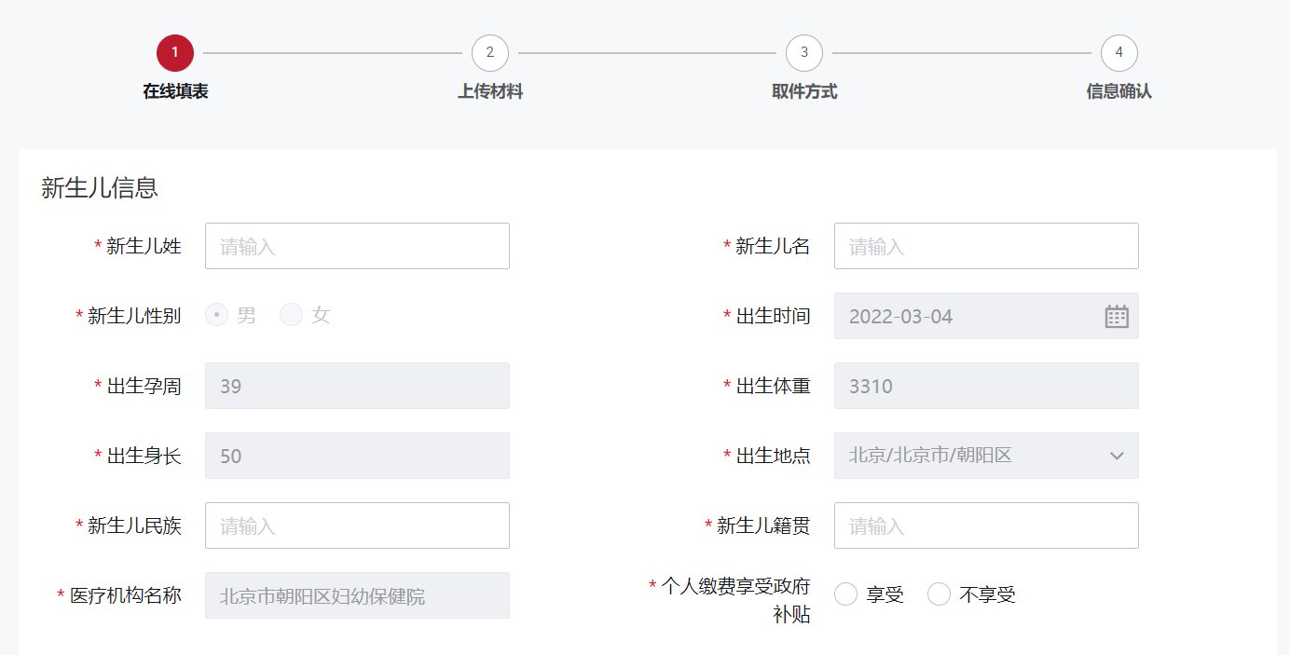Expand the 出生地点 dropdown arrow
The height and width of the screenshot is (655, 1290).
pos(1117,456)
